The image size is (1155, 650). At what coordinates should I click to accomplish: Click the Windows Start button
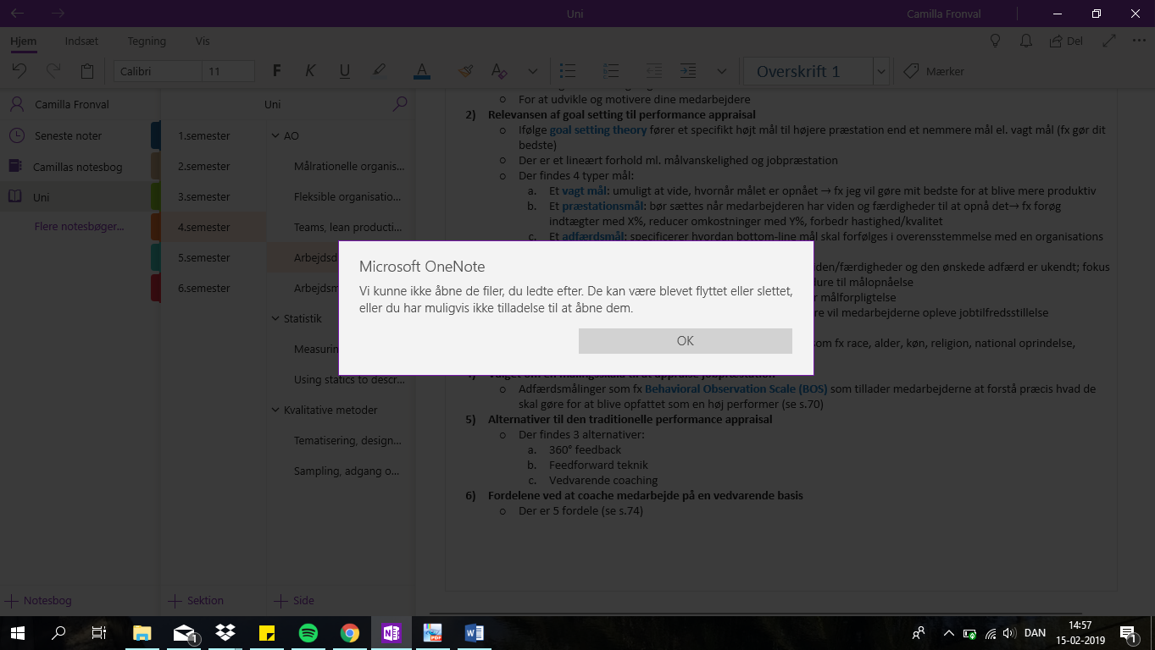click(x=17, y=632)
